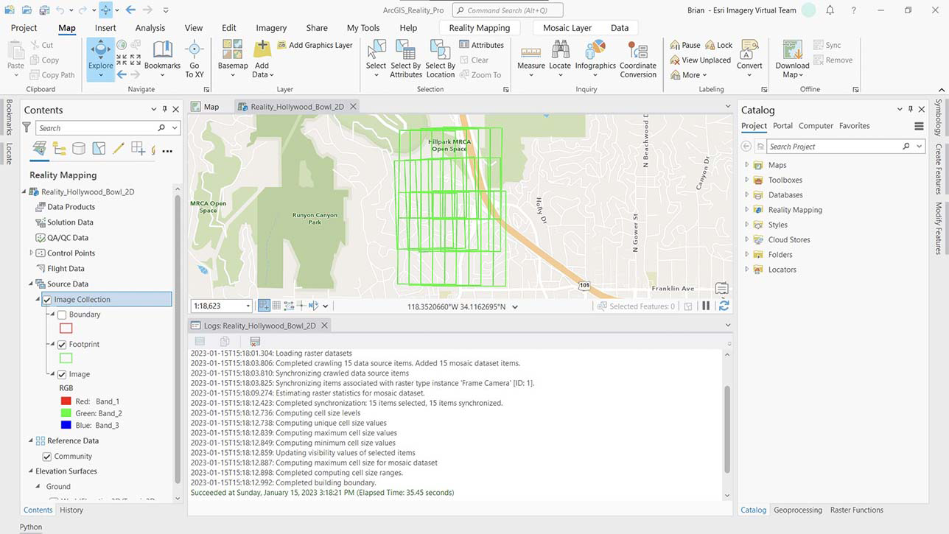Pause labeling with Pause button
This screenshot has width=949, height=534.
(x=685, y=45)
